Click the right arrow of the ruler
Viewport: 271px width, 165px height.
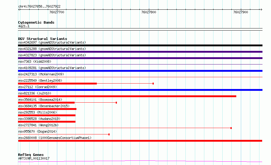pyautogui.click(x=261, y=9)
